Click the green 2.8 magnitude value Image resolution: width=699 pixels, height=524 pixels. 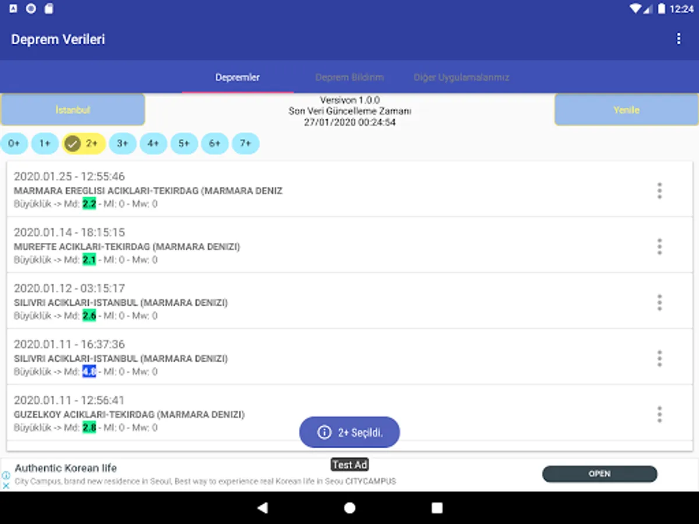tap(89, 427)
